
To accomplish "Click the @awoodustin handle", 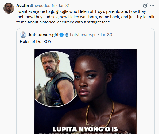I will coord(42,6).
